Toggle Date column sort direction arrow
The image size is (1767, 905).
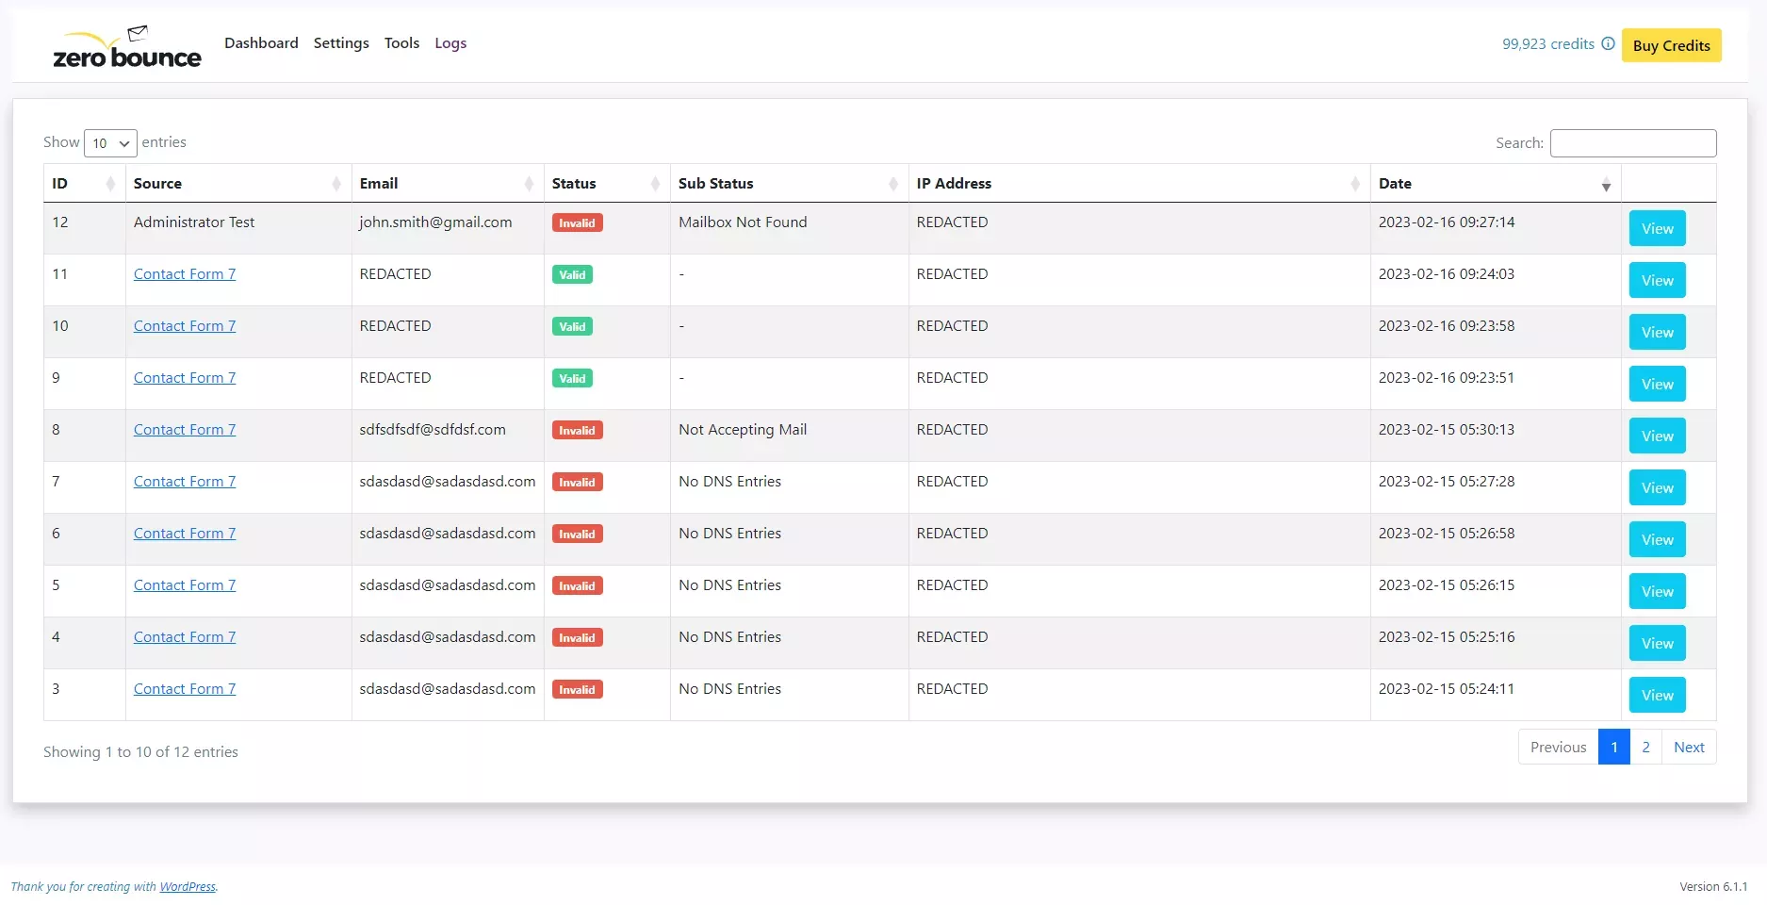tap(1606, 185)
